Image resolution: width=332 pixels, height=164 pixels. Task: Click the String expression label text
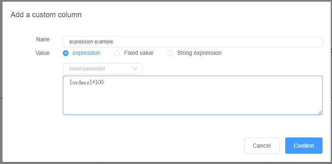[199, 53]
